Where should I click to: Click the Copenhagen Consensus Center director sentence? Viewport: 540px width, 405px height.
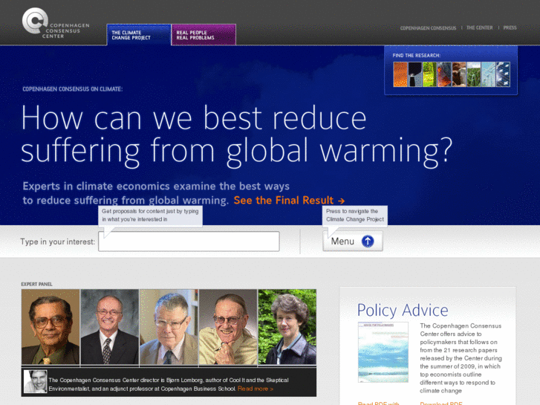tap(169, 384)
